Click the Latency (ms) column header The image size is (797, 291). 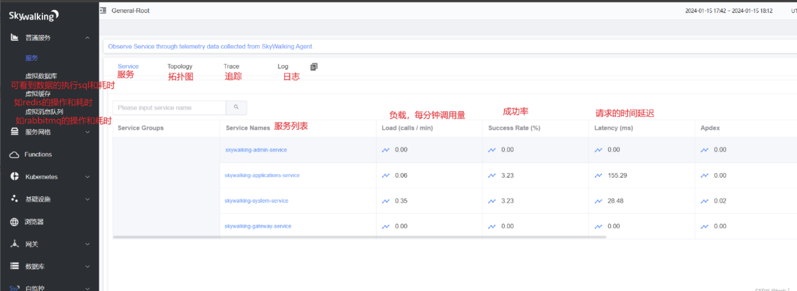coord(613,128)
